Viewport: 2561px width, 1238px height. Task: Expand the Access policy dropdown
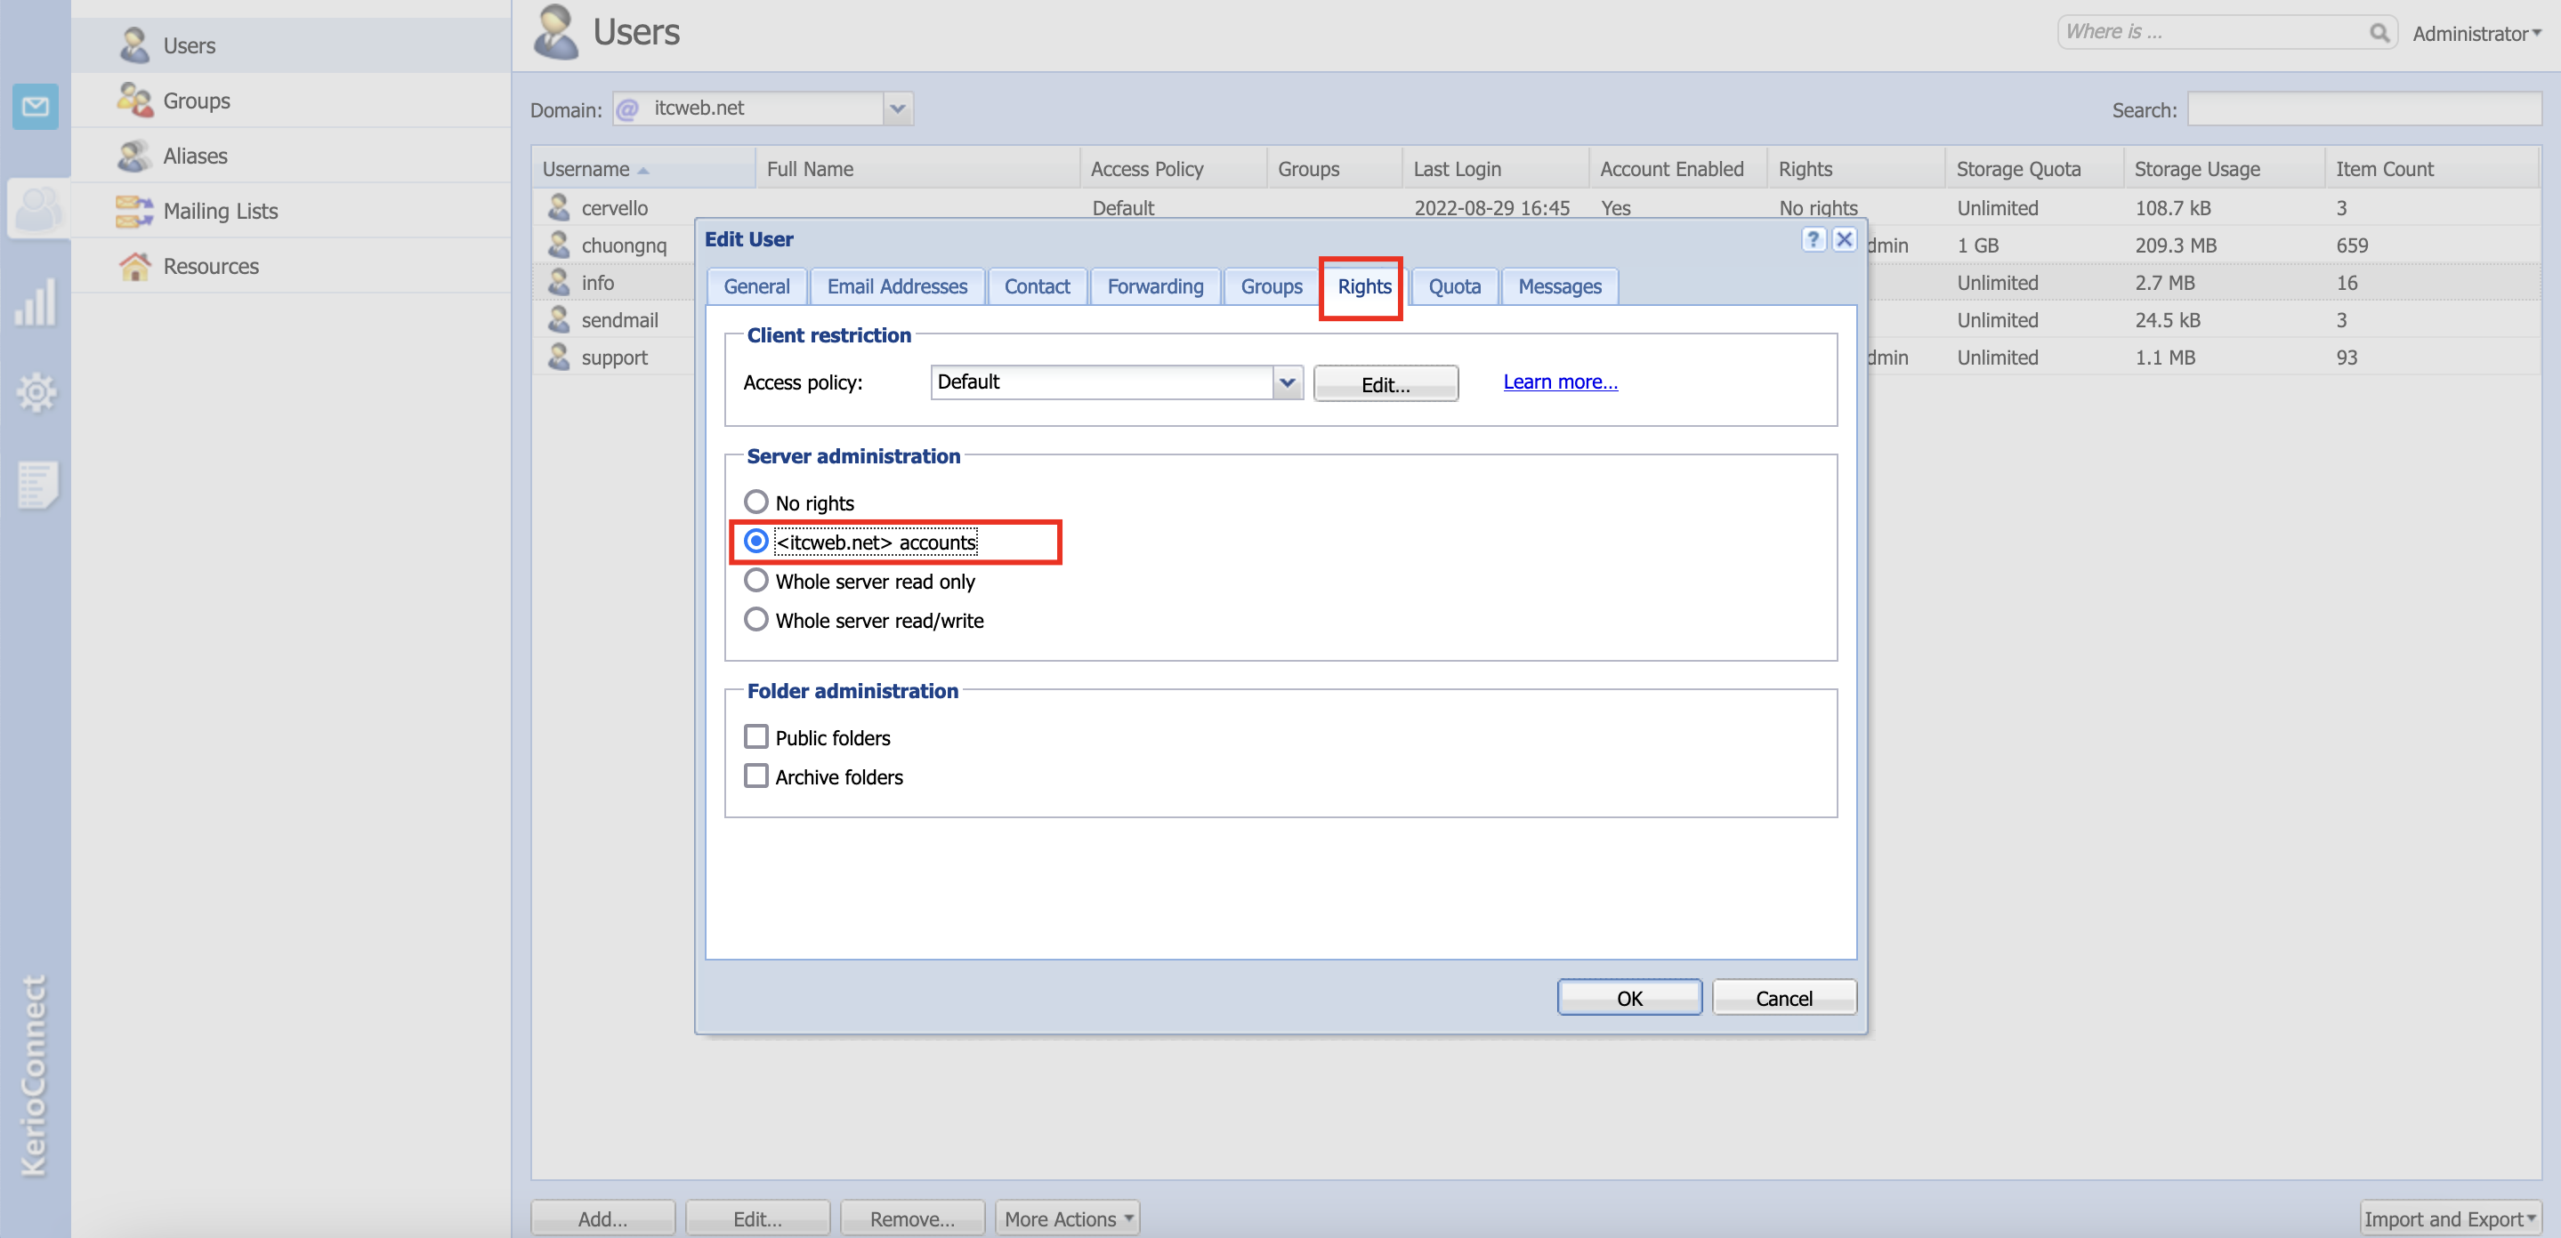[x=1287, y=382]
